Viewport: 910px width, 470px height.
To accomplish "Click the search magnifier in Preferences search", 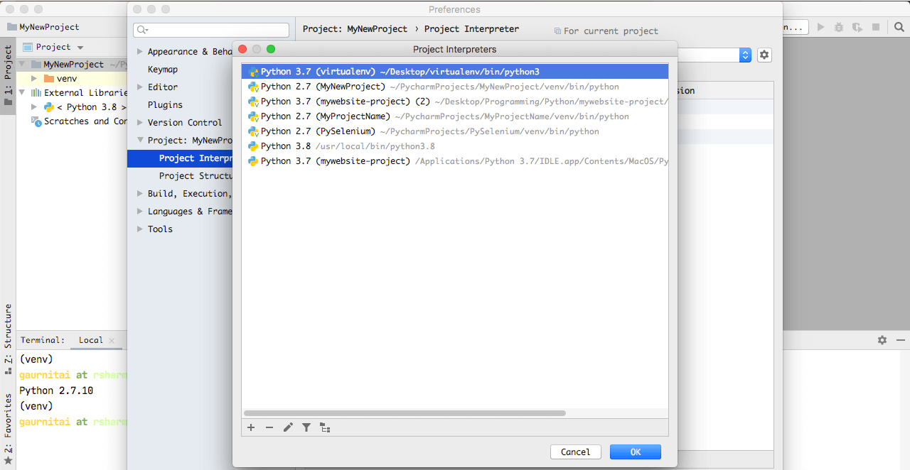I will coord(142,30).
